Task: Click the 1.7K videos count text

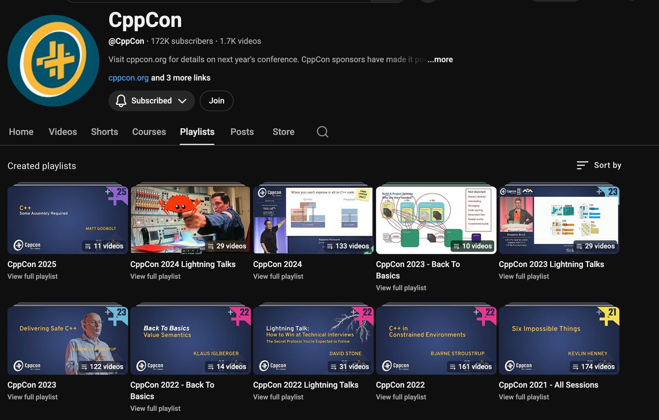Action: 241,41
